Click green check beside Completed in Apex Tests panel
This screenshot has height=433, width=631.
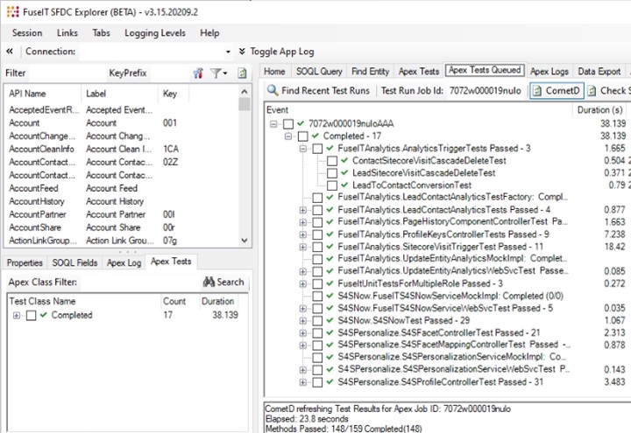pyautogui.click(x=44, y=315)
